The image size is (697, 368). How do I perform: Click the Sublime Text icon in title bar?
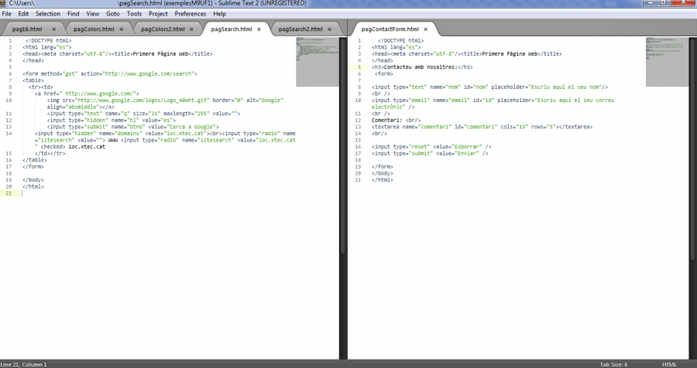(x=5, y=4)
